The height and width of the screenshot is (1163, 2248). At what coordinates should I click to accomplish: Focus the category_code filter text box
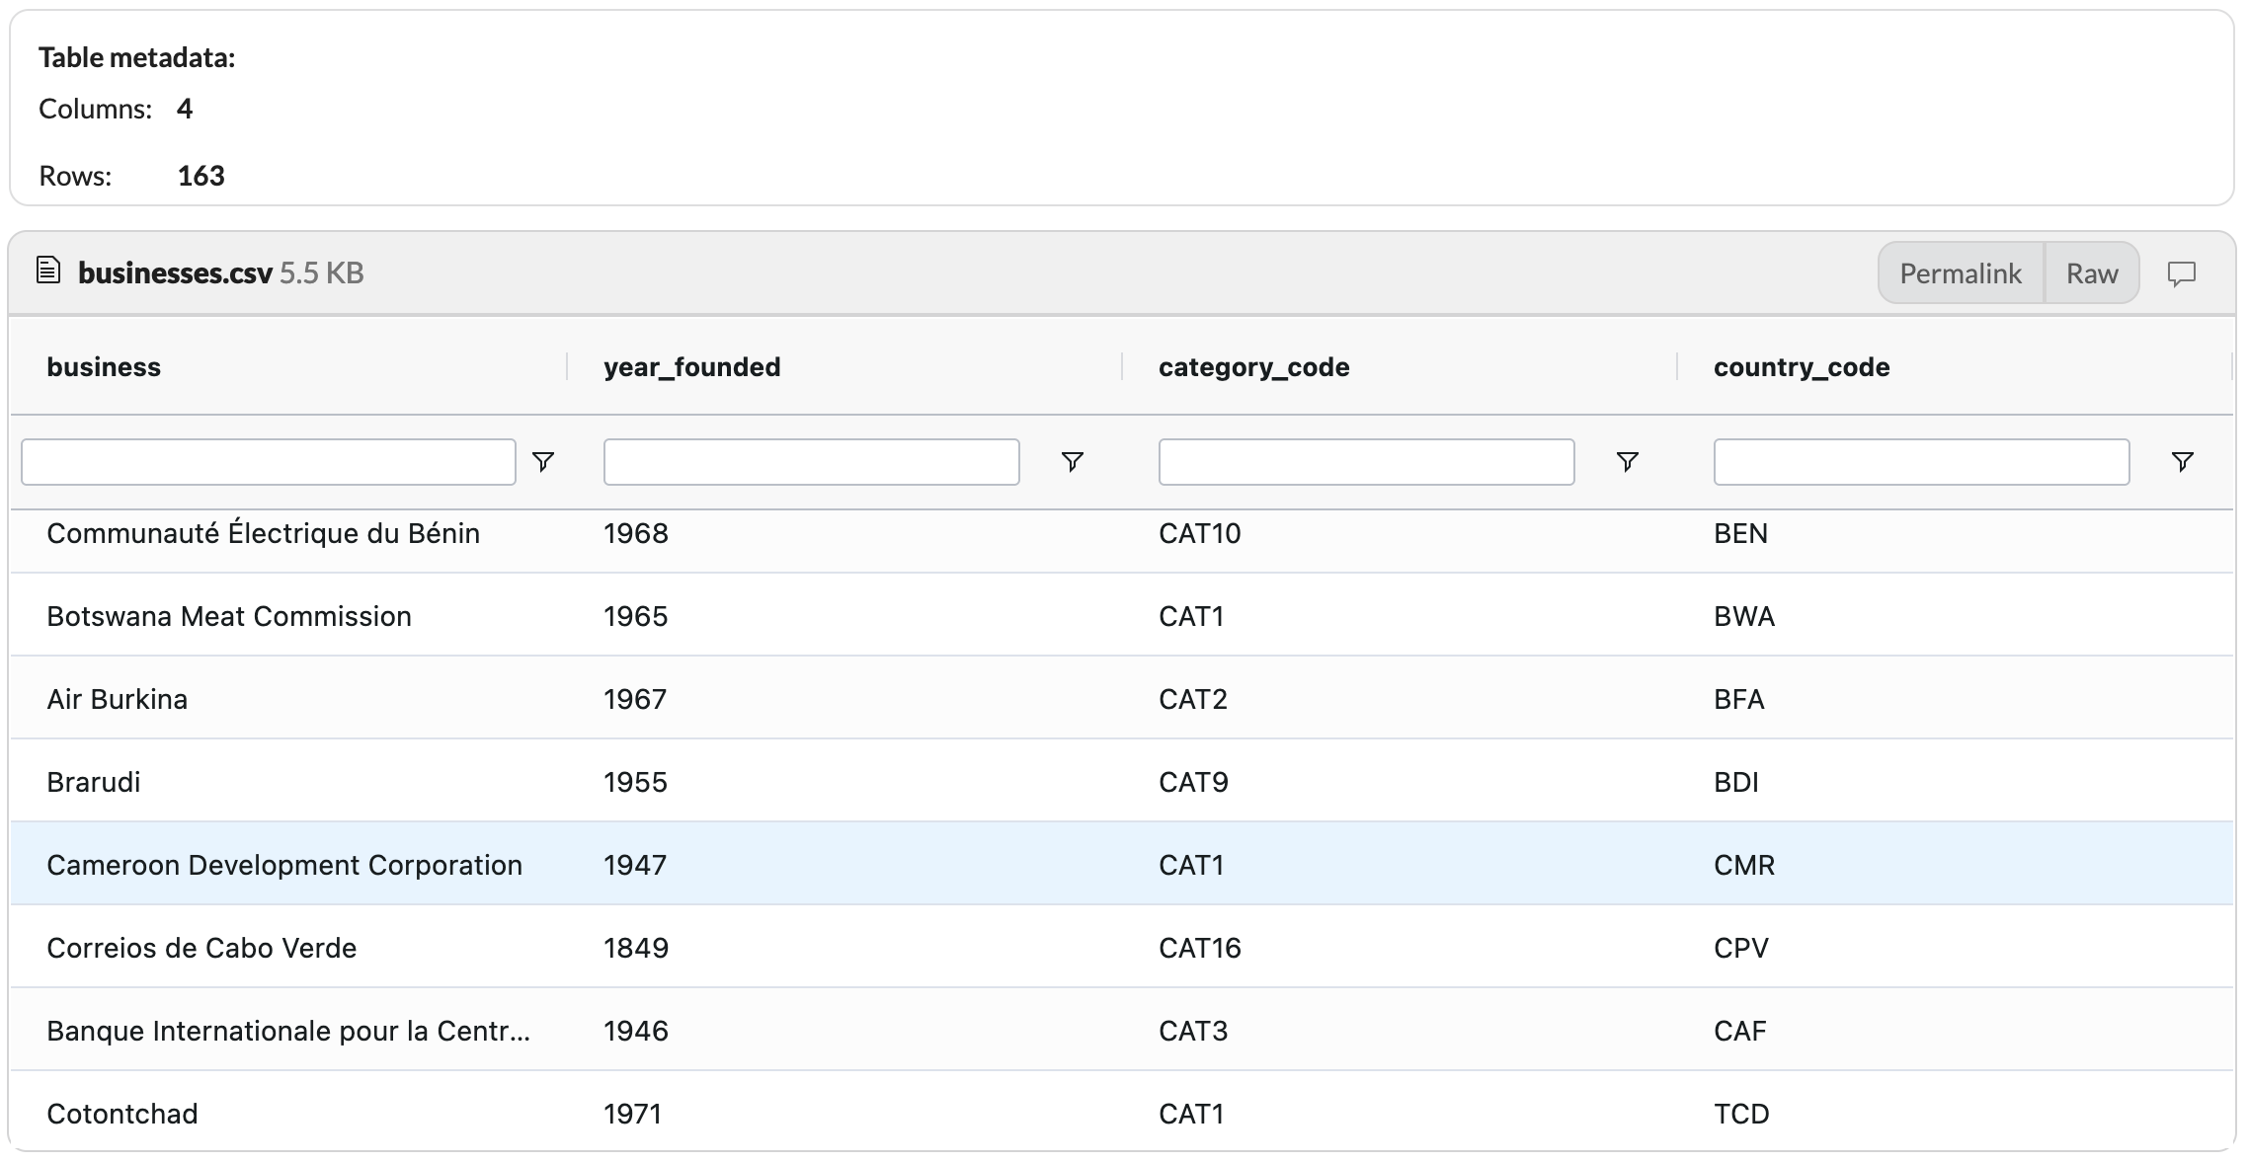(1366, 461)
